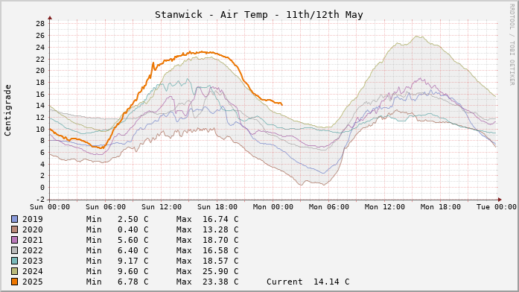Click the '10' y-axis value
Image resolution: width=519 pixels, height=292 pixels.
40,130
